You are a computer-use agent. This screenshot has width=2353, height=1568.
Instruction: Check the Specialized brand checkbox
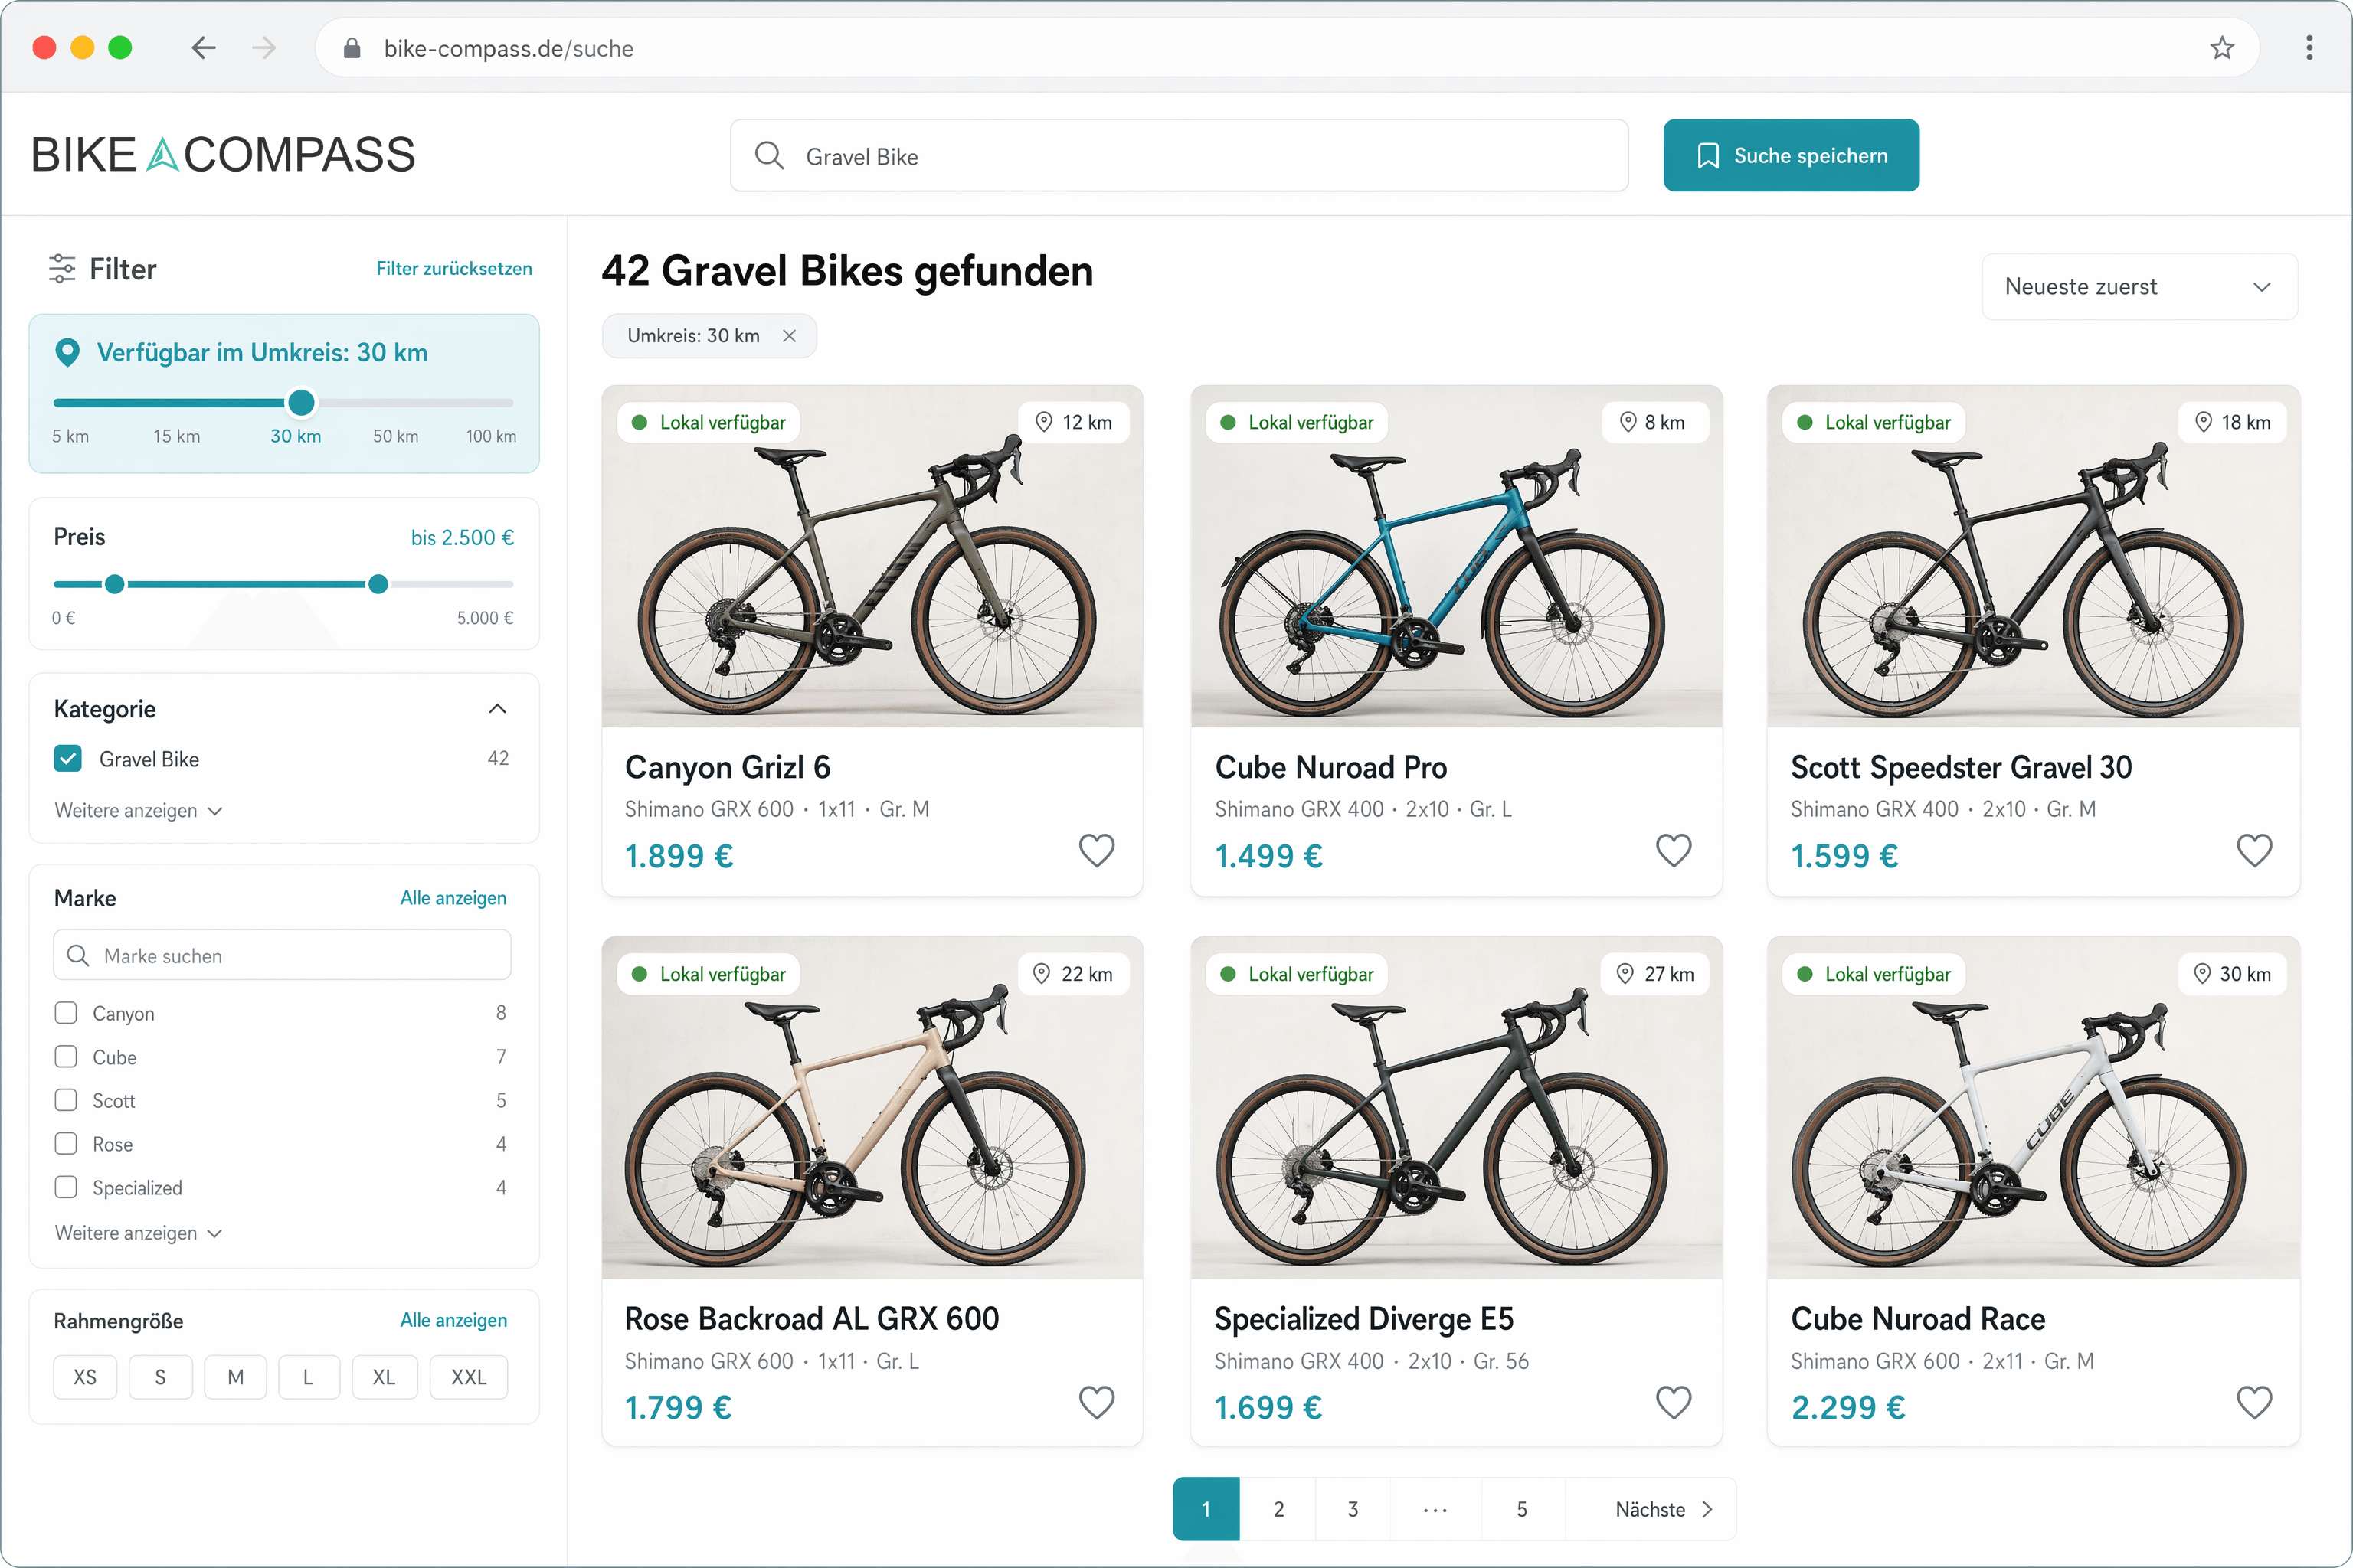(x=66, y=1187)
